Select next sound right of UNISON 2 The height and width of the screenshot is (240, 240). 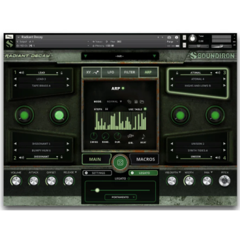click(224, 144)
